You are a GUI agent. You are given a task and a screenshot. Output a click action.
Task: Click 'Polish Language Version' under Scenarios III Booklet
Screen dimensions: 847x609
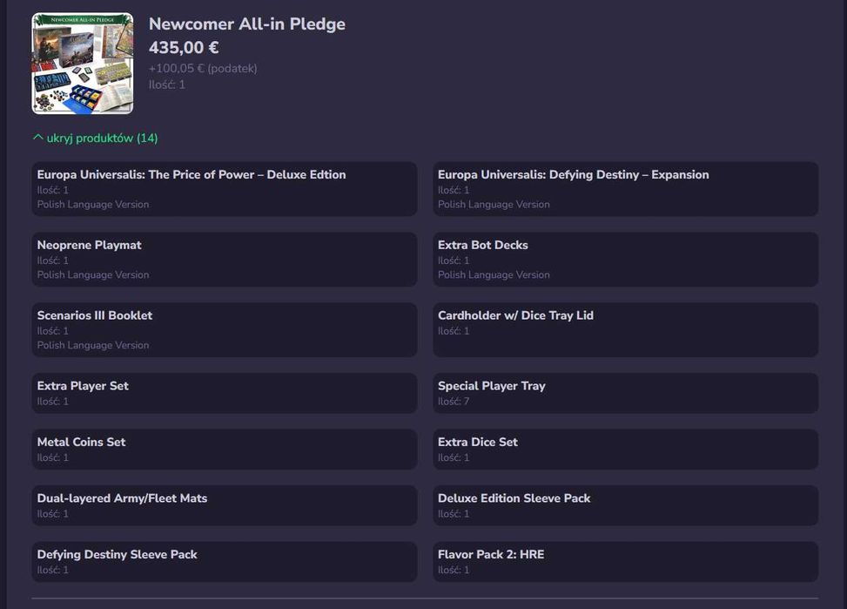[x=93, y=345]
